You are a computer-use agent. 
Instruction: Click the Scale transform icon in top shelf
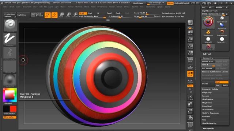pos(68,15)
